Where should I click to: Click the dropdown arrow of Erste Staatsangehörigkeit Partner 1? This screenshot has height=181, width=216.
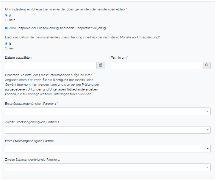point(207,111)
